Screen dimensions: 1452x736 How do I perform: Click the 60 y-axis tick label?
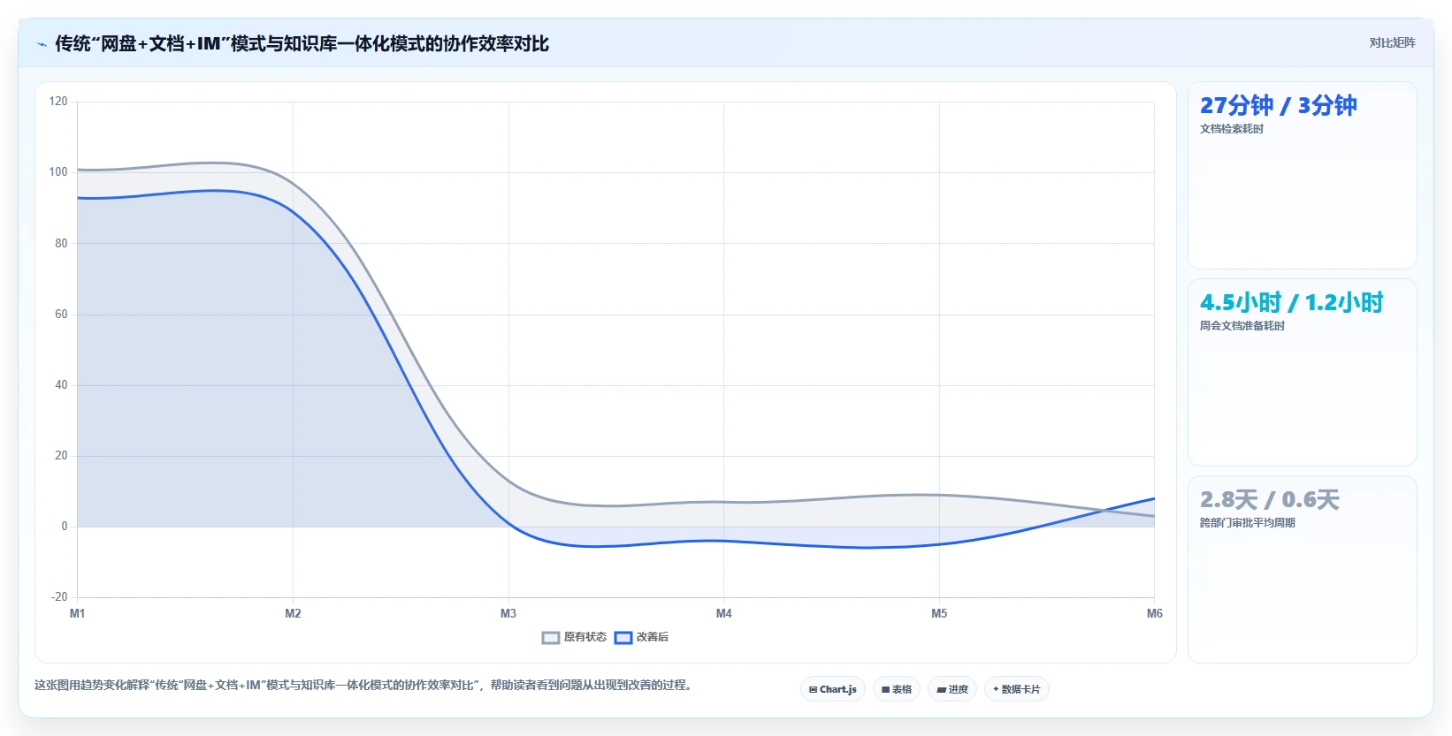coord(61,314)
